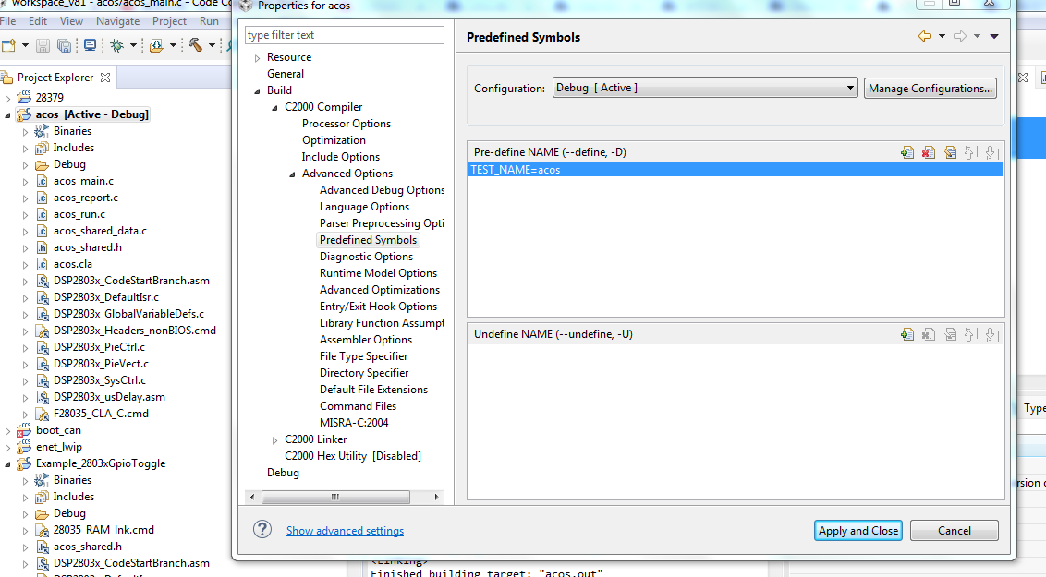Click the braces open-folder toolbar icon
The height and width of the screenshot is (577, 1046).
click(x=157, y=45)
